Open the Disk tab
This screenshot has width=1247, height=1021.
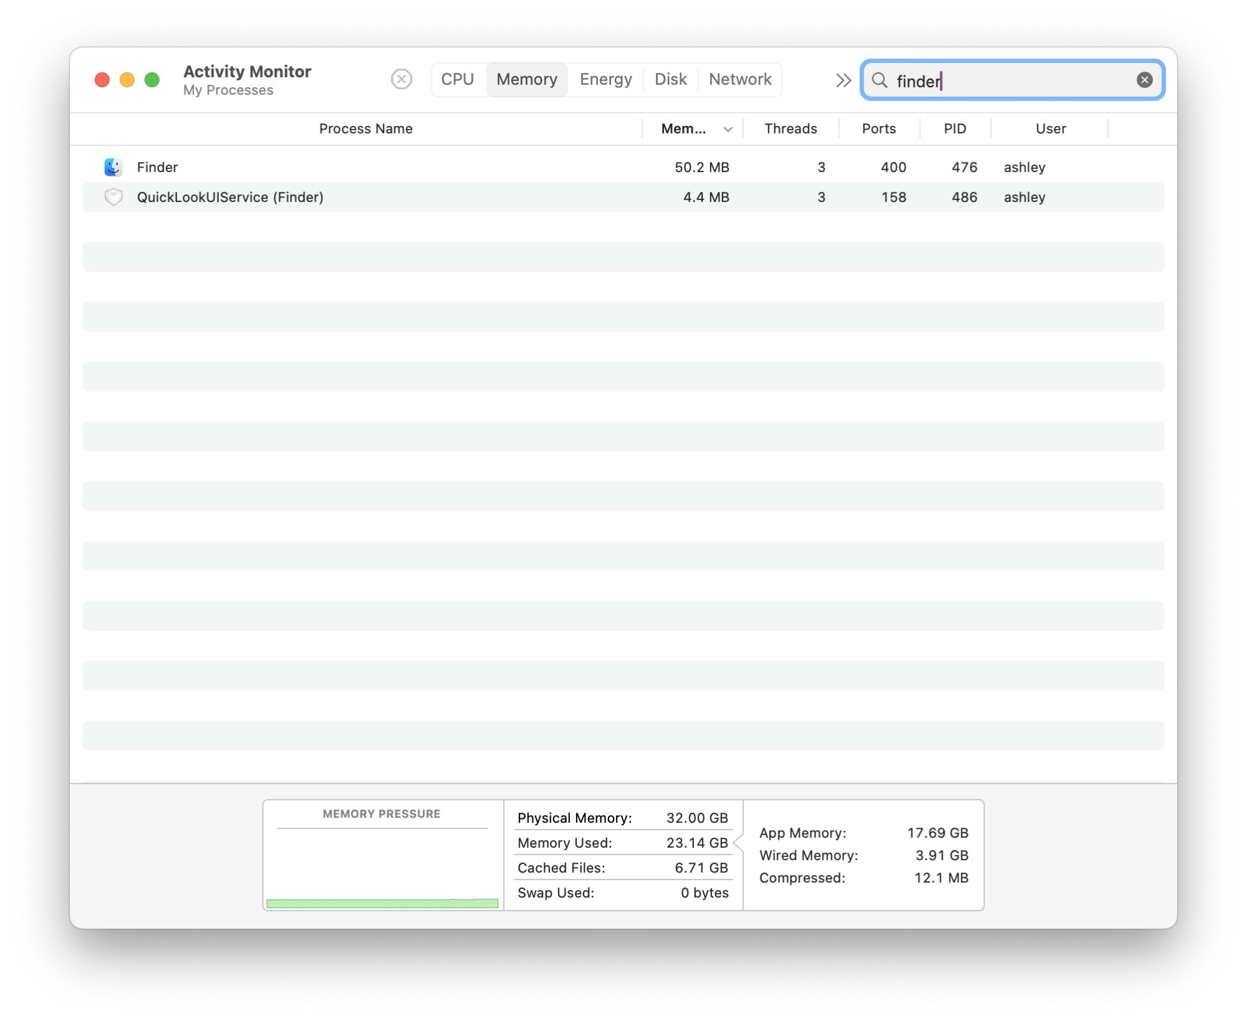click(x=670, y=79)
